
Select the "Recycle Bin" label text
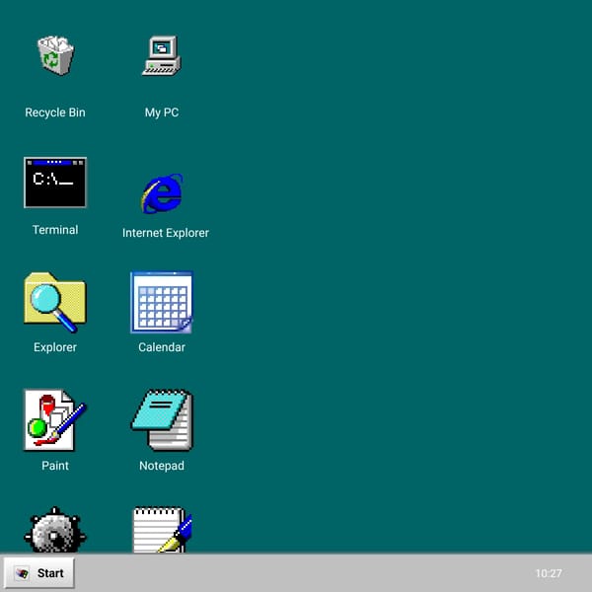point(55,112)
